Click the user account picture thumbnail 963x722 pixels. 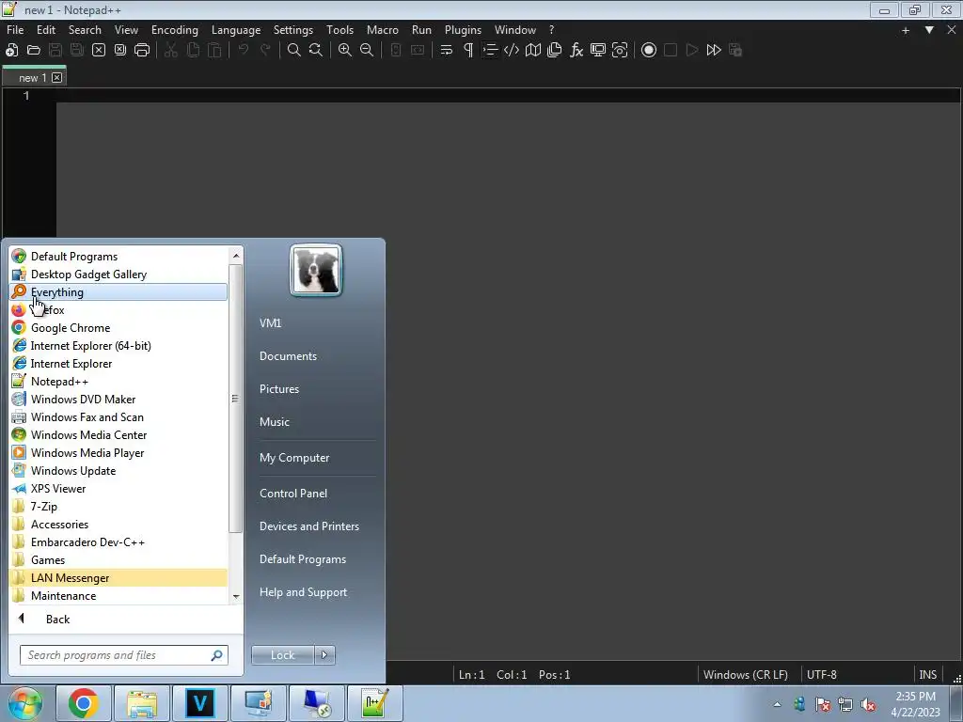pyautogui.click(x=316, y=270)
